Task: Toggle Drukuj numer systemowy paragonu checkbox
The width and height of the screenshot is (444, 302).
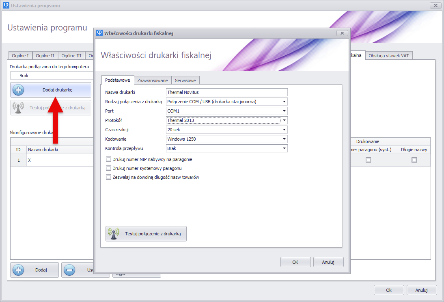Action: [x=108, y=168]
